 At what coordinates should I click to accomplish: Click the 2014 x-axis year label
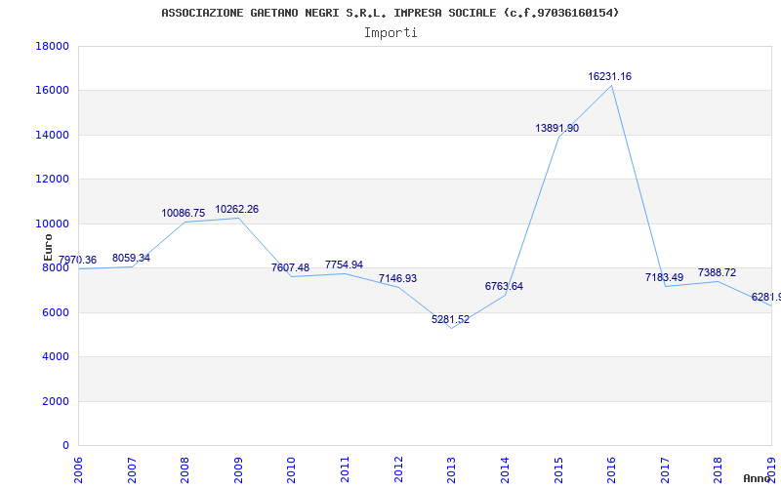pyautogui.click(x=505, y=469)
